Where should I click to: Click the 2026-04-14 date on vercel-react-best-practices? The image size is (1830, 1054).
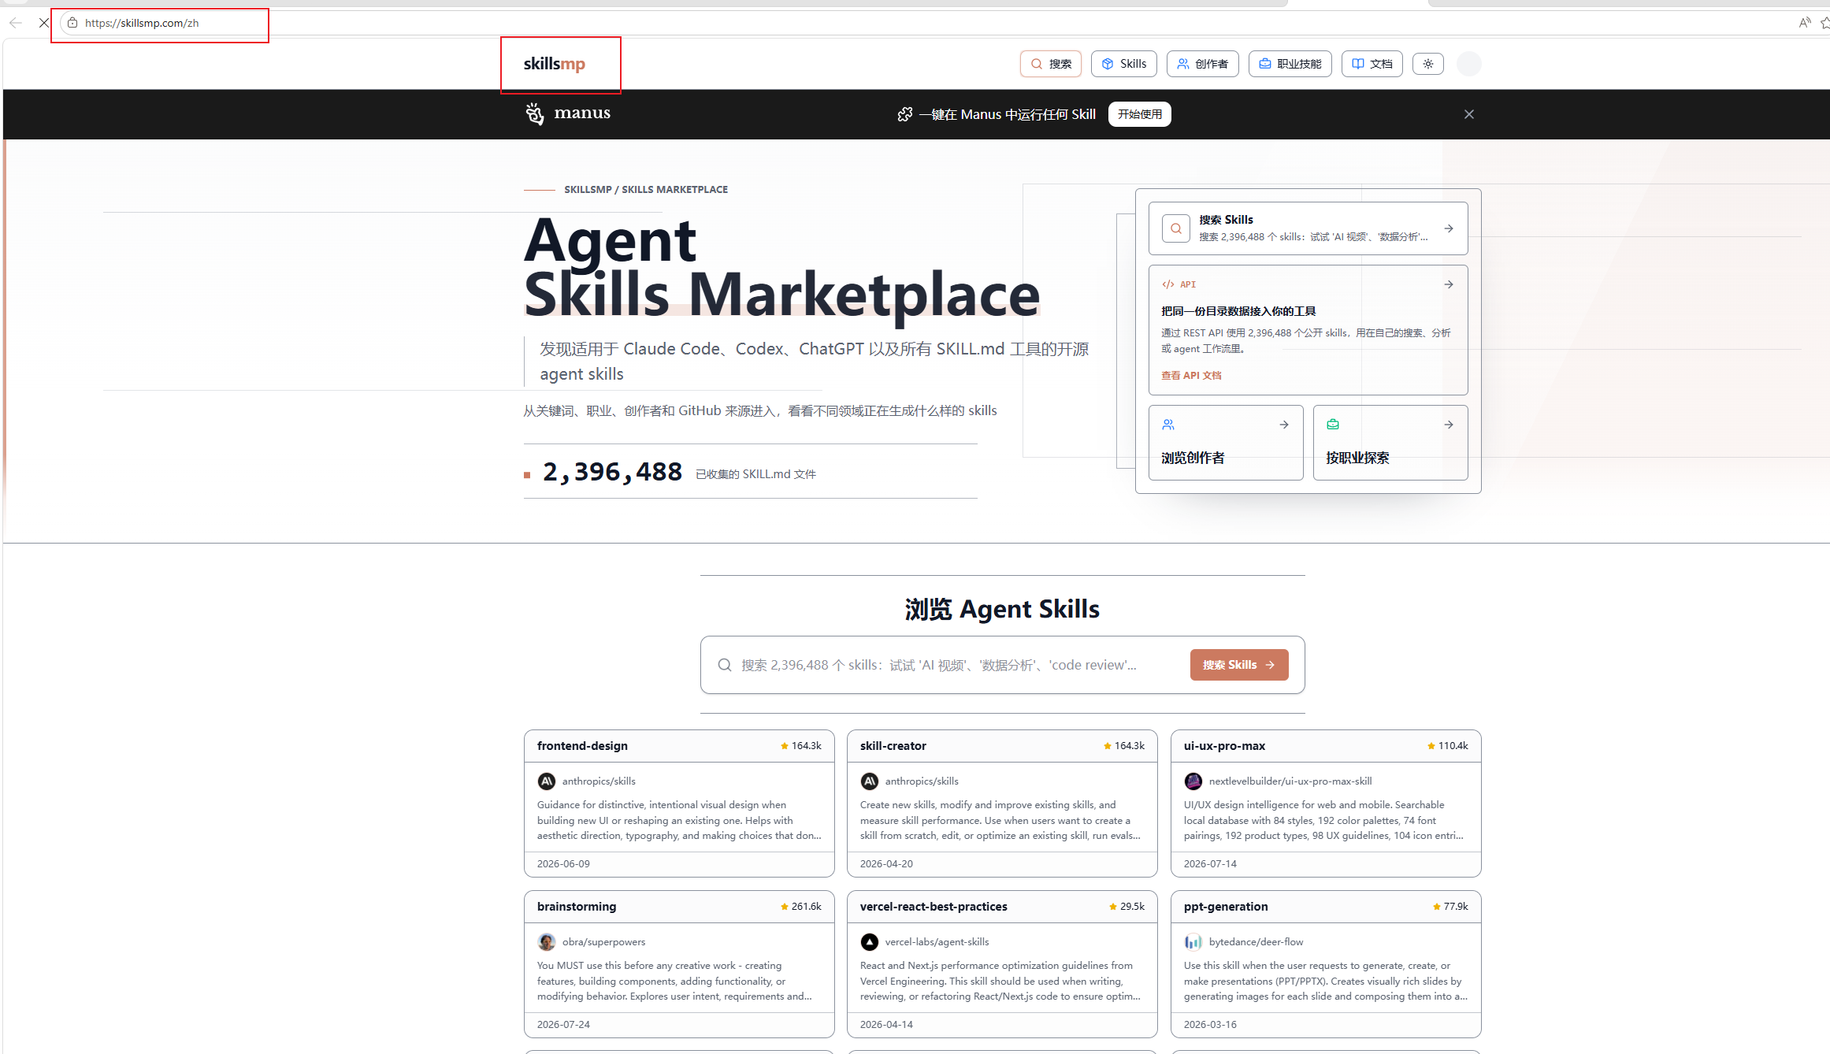click(x=886, y=1025)
